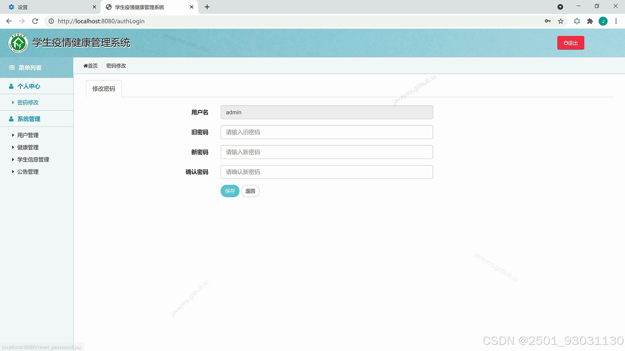Click the 系统管理 person icon
The image size is (625, 351).
point(11,119)
